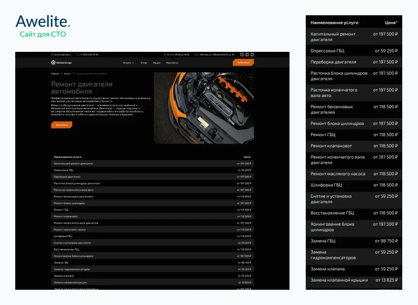Click the email envelope icon in the site header
Screen dimensions: 418x305
click(x=52, y=54)
